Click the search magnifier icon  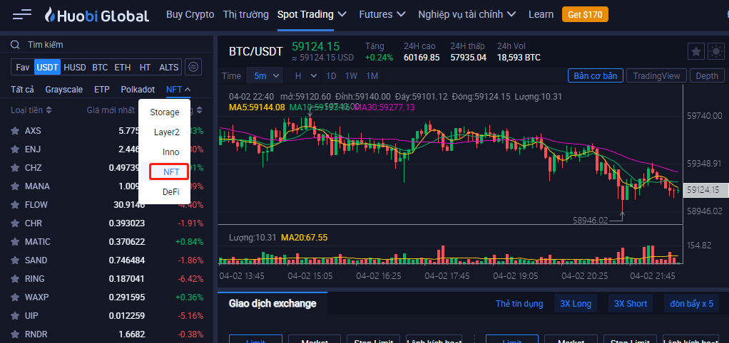[15, 44]
